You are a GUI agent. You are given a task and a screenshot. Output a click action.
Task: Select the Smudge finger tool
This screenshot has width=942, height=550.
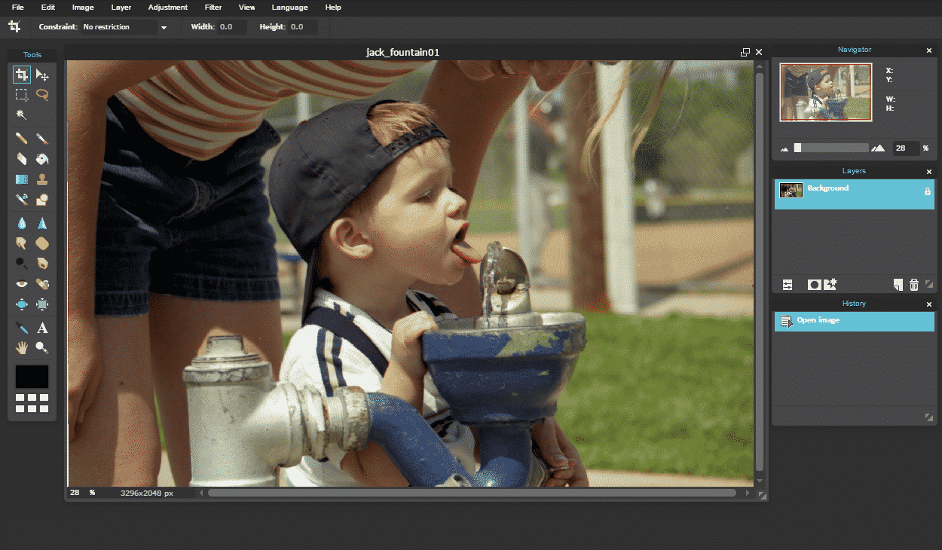coord(22,243)
